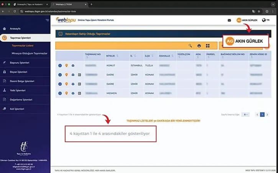Click info icon in the KONUT row

[x=60, y=65]
